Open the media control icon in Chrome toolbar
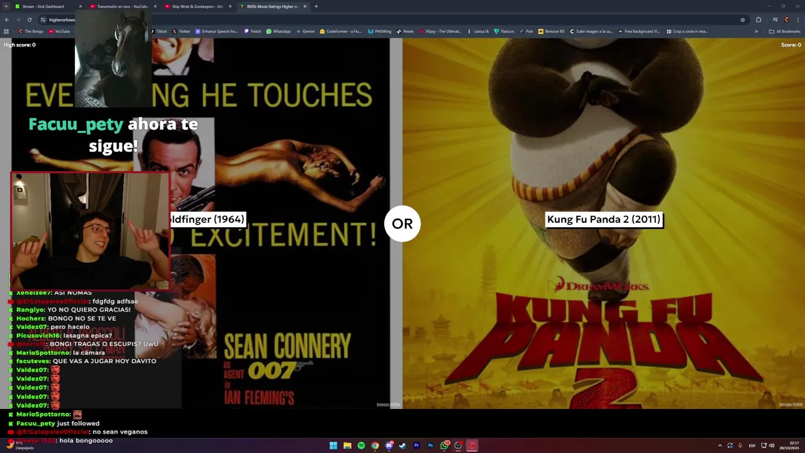805x453 pixels. (775, 20)
